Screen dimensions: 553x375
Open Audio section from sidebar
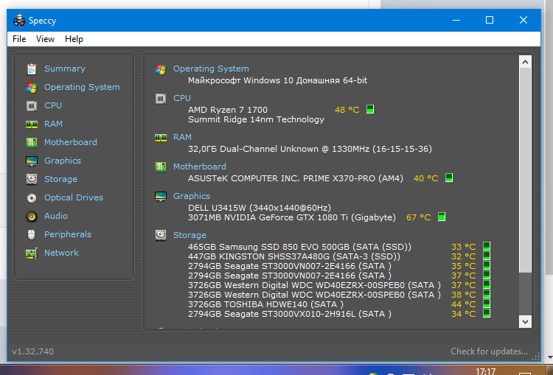(56, 216)
